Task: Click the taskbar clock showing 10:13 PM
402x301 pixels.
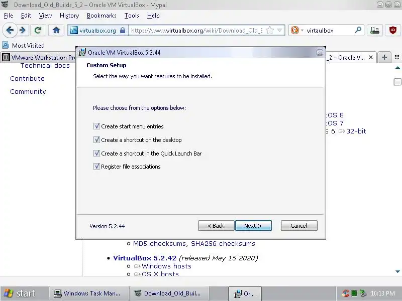Action: click(x=383, y=293)
